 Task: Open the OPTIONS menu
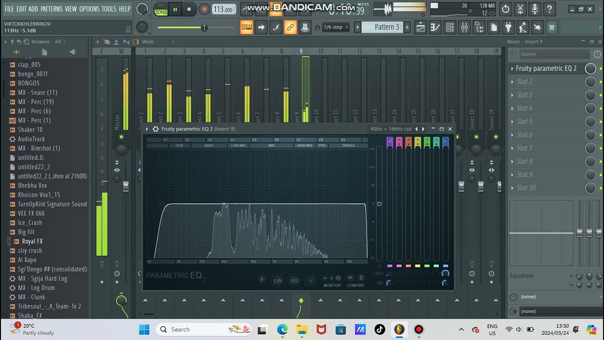pyautogui.click(x=89, y=9)
